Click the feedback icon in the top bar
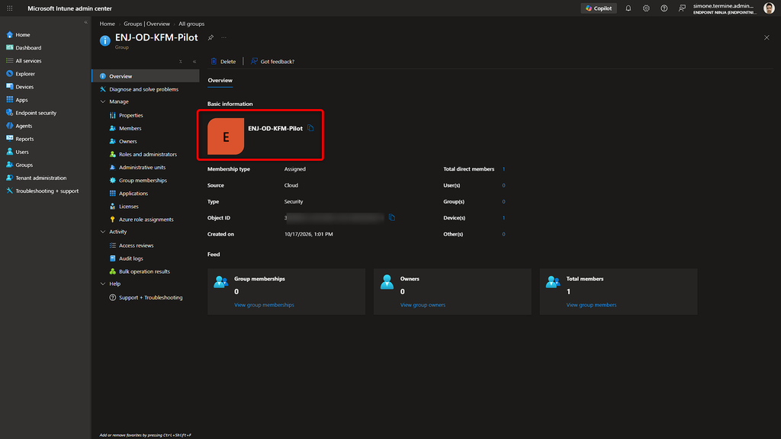Image resolution: width=781 pixels, height=439 pixels. 682,8
